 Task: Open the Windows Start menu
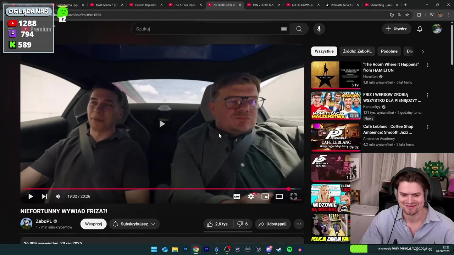coord(154,249)
